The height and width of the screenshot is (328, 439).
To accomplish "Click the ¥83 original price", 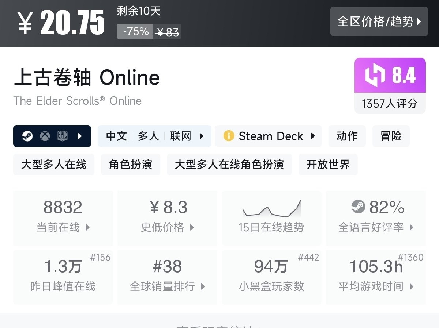I will click(x=167, y=32).
